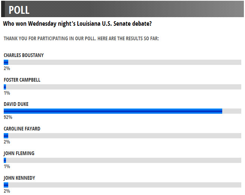Click the 2% result under Caroline Fayard
Viewport: 245px width, 195px height.
7,142
